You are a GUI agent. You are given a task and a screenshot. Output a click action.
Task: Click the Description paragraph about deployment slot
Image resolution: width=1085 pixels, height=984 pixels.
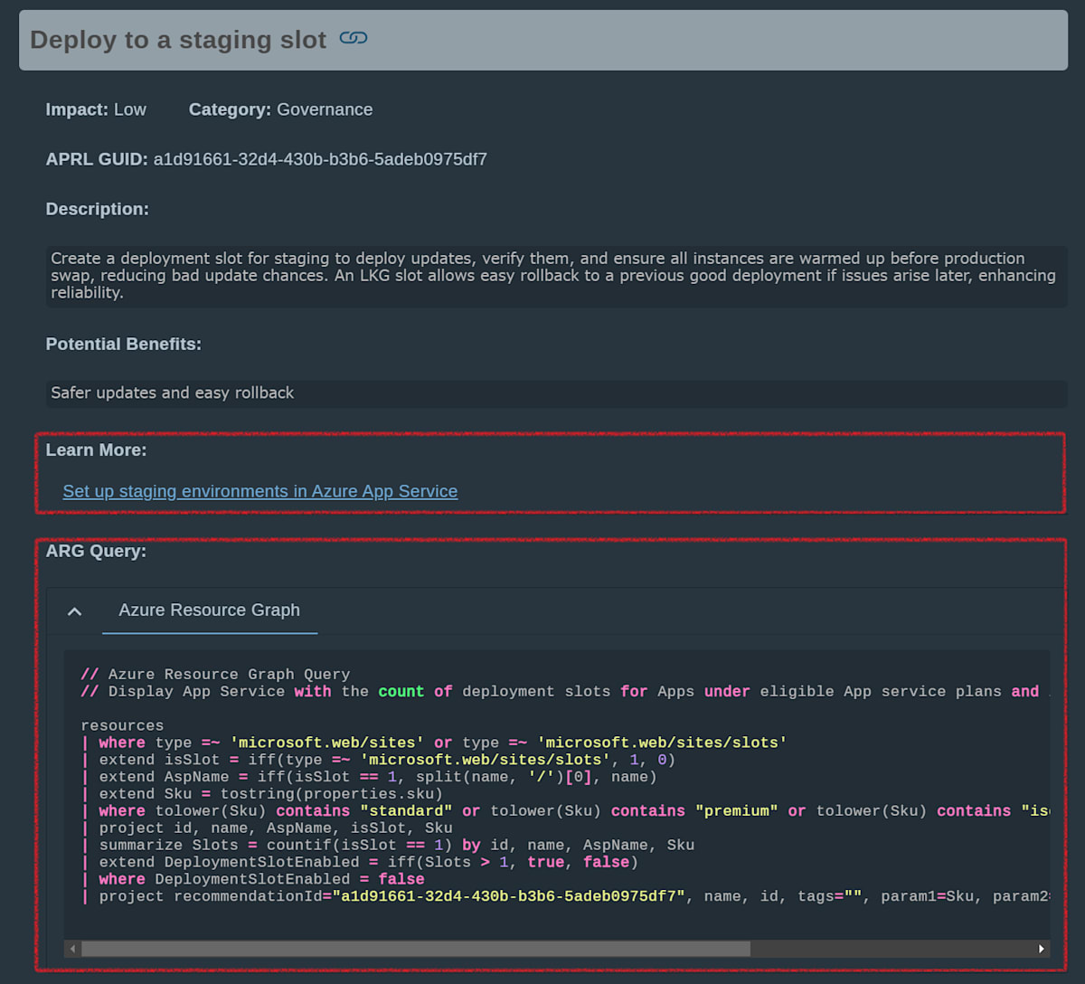pos(555,276)
